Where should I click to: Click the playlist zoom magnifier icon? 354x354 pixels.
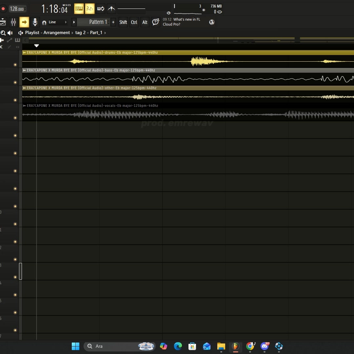coord(3,33)
